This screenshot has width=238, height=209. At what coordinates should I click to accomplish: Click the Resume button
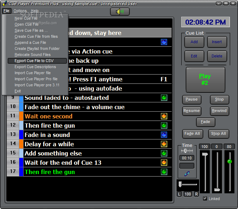(x=192, y=111)
